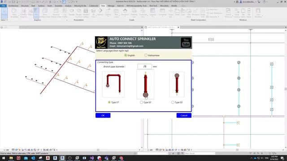Click the Render ribbon icon
This screenshot has height=161, width=287.
[x=72, y=12]
